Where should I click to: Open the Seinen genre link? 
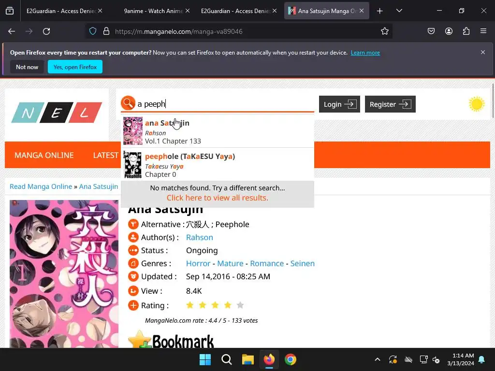click(x=303, y=263)
